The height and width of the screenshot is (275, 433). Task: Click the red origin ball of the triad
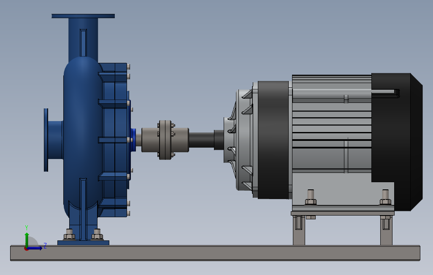tap(27, 249)
